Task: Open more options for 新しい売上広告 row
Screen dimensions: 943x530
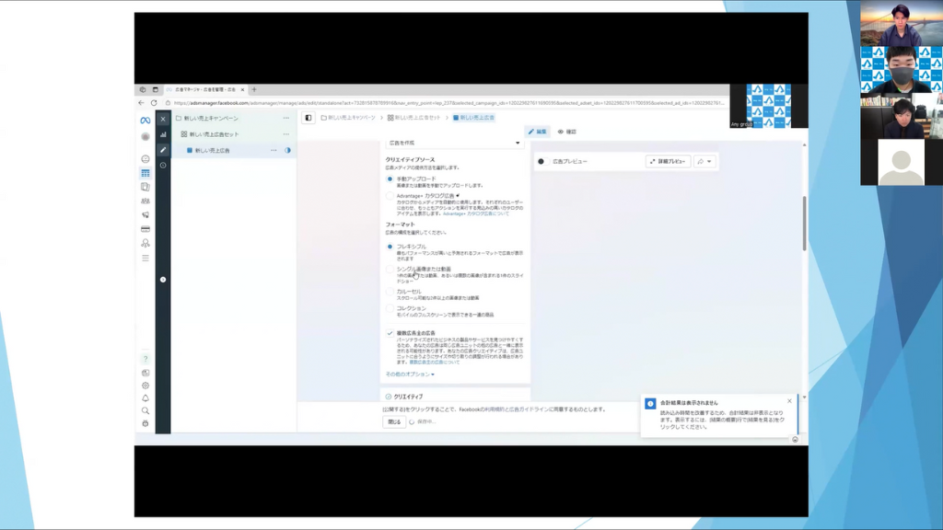Action: pos(274,150)
